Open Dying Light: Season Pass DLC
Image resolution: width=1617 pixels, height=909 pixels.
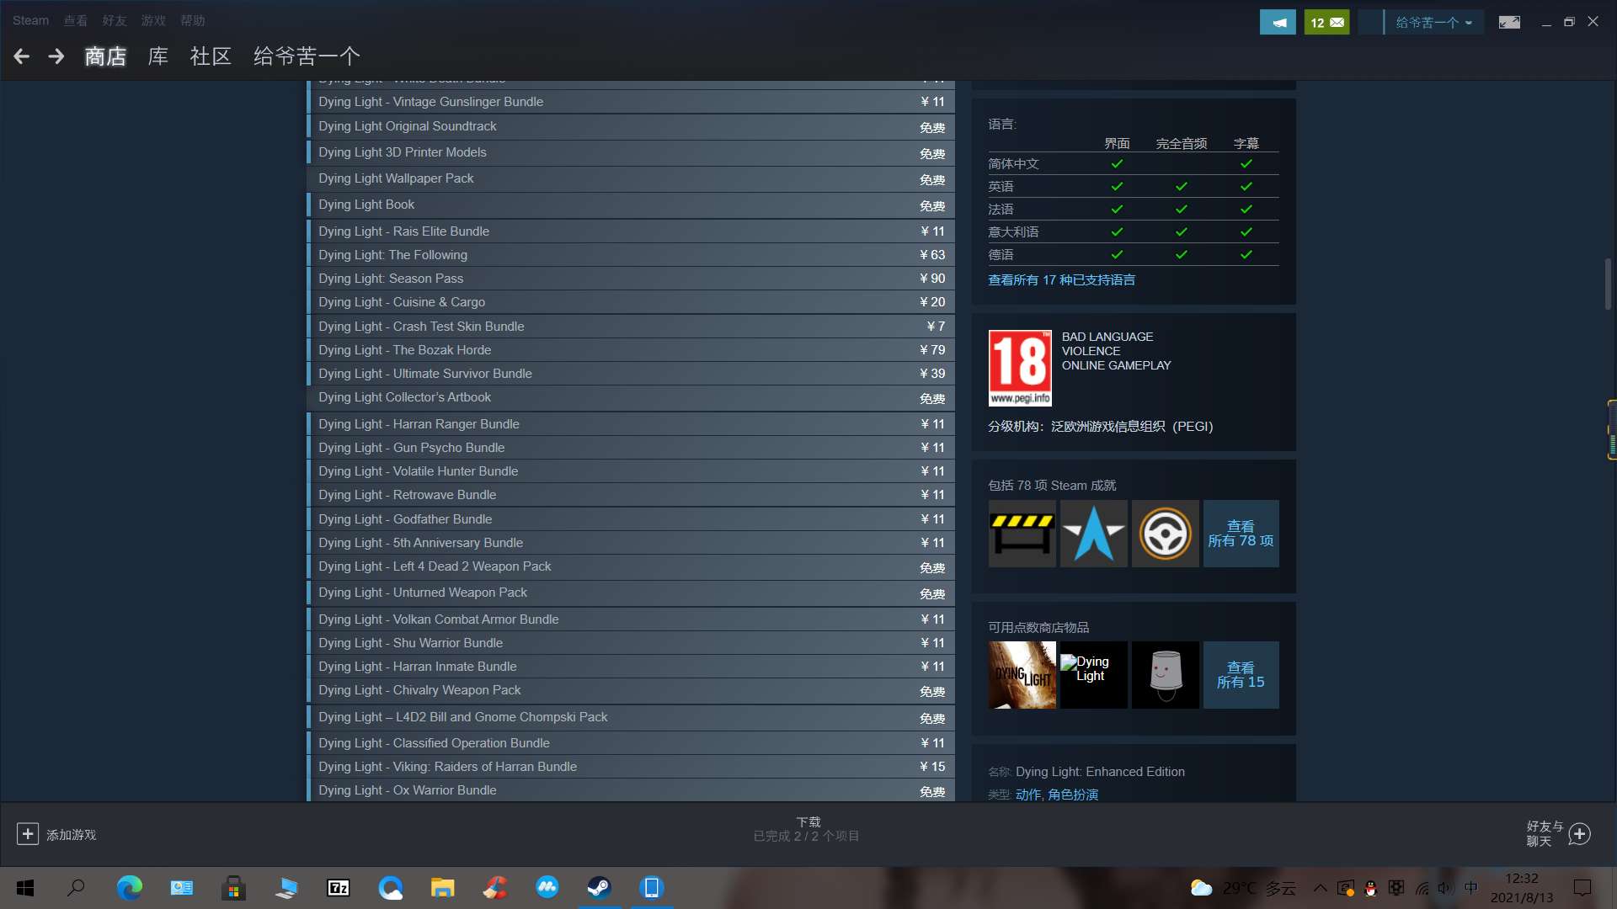point(631,279)
